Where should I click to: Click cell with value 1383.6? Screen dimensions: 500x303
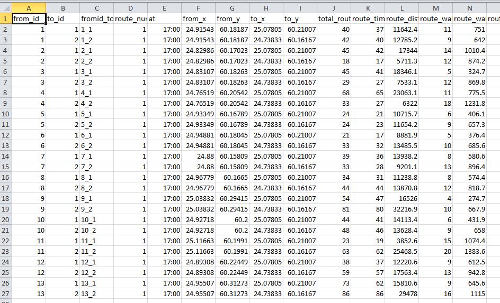(469, 251)
